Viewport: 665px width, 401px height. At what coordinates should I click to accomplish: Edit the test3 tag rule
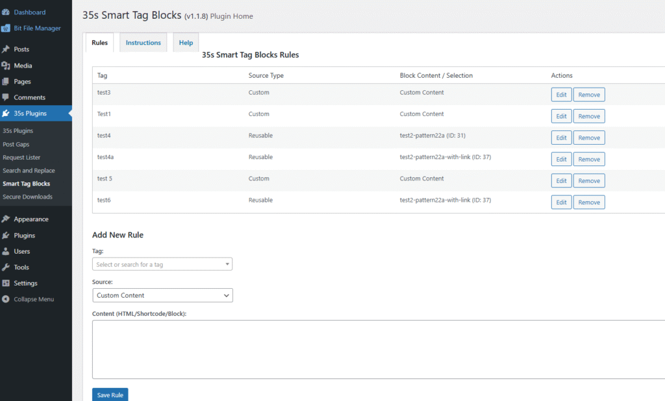[x=561, y=95]
